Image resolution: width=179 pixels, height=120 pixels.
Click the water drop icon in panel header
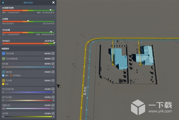(x=3, y=2)
